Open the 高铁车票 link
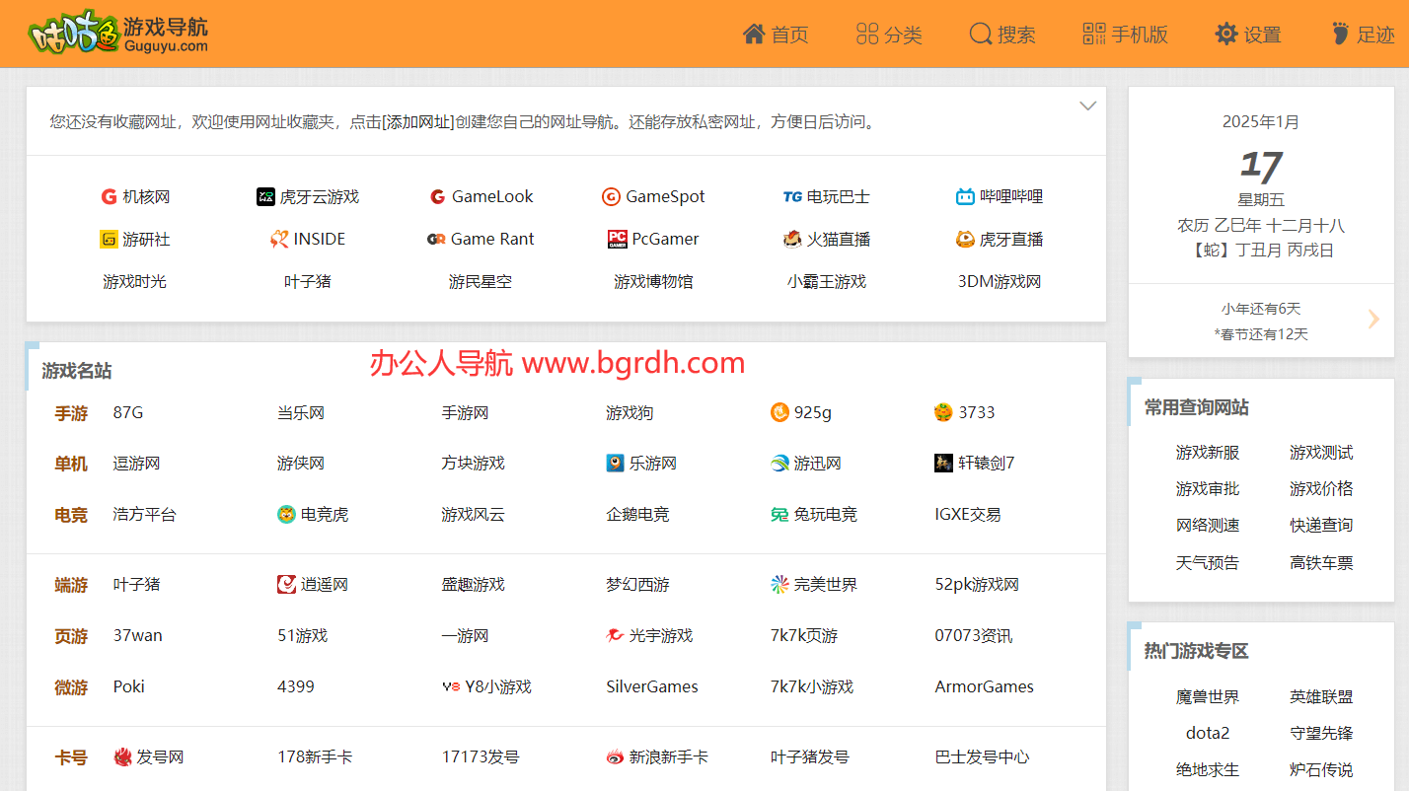Viewport: 1409px width, 791px height. point(1321,562)
